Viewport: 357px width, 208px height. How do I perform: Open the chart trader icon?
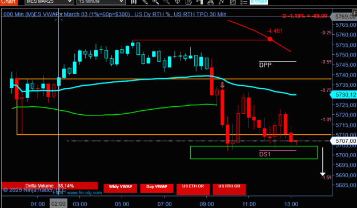point(200,2)
